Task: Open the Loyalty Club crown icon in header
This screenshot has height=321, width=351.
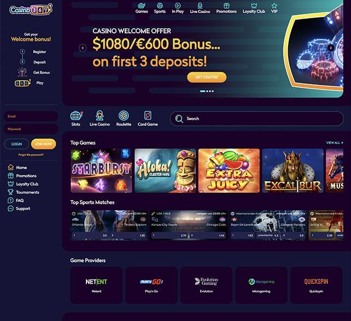Action: (x=254, y=5)
